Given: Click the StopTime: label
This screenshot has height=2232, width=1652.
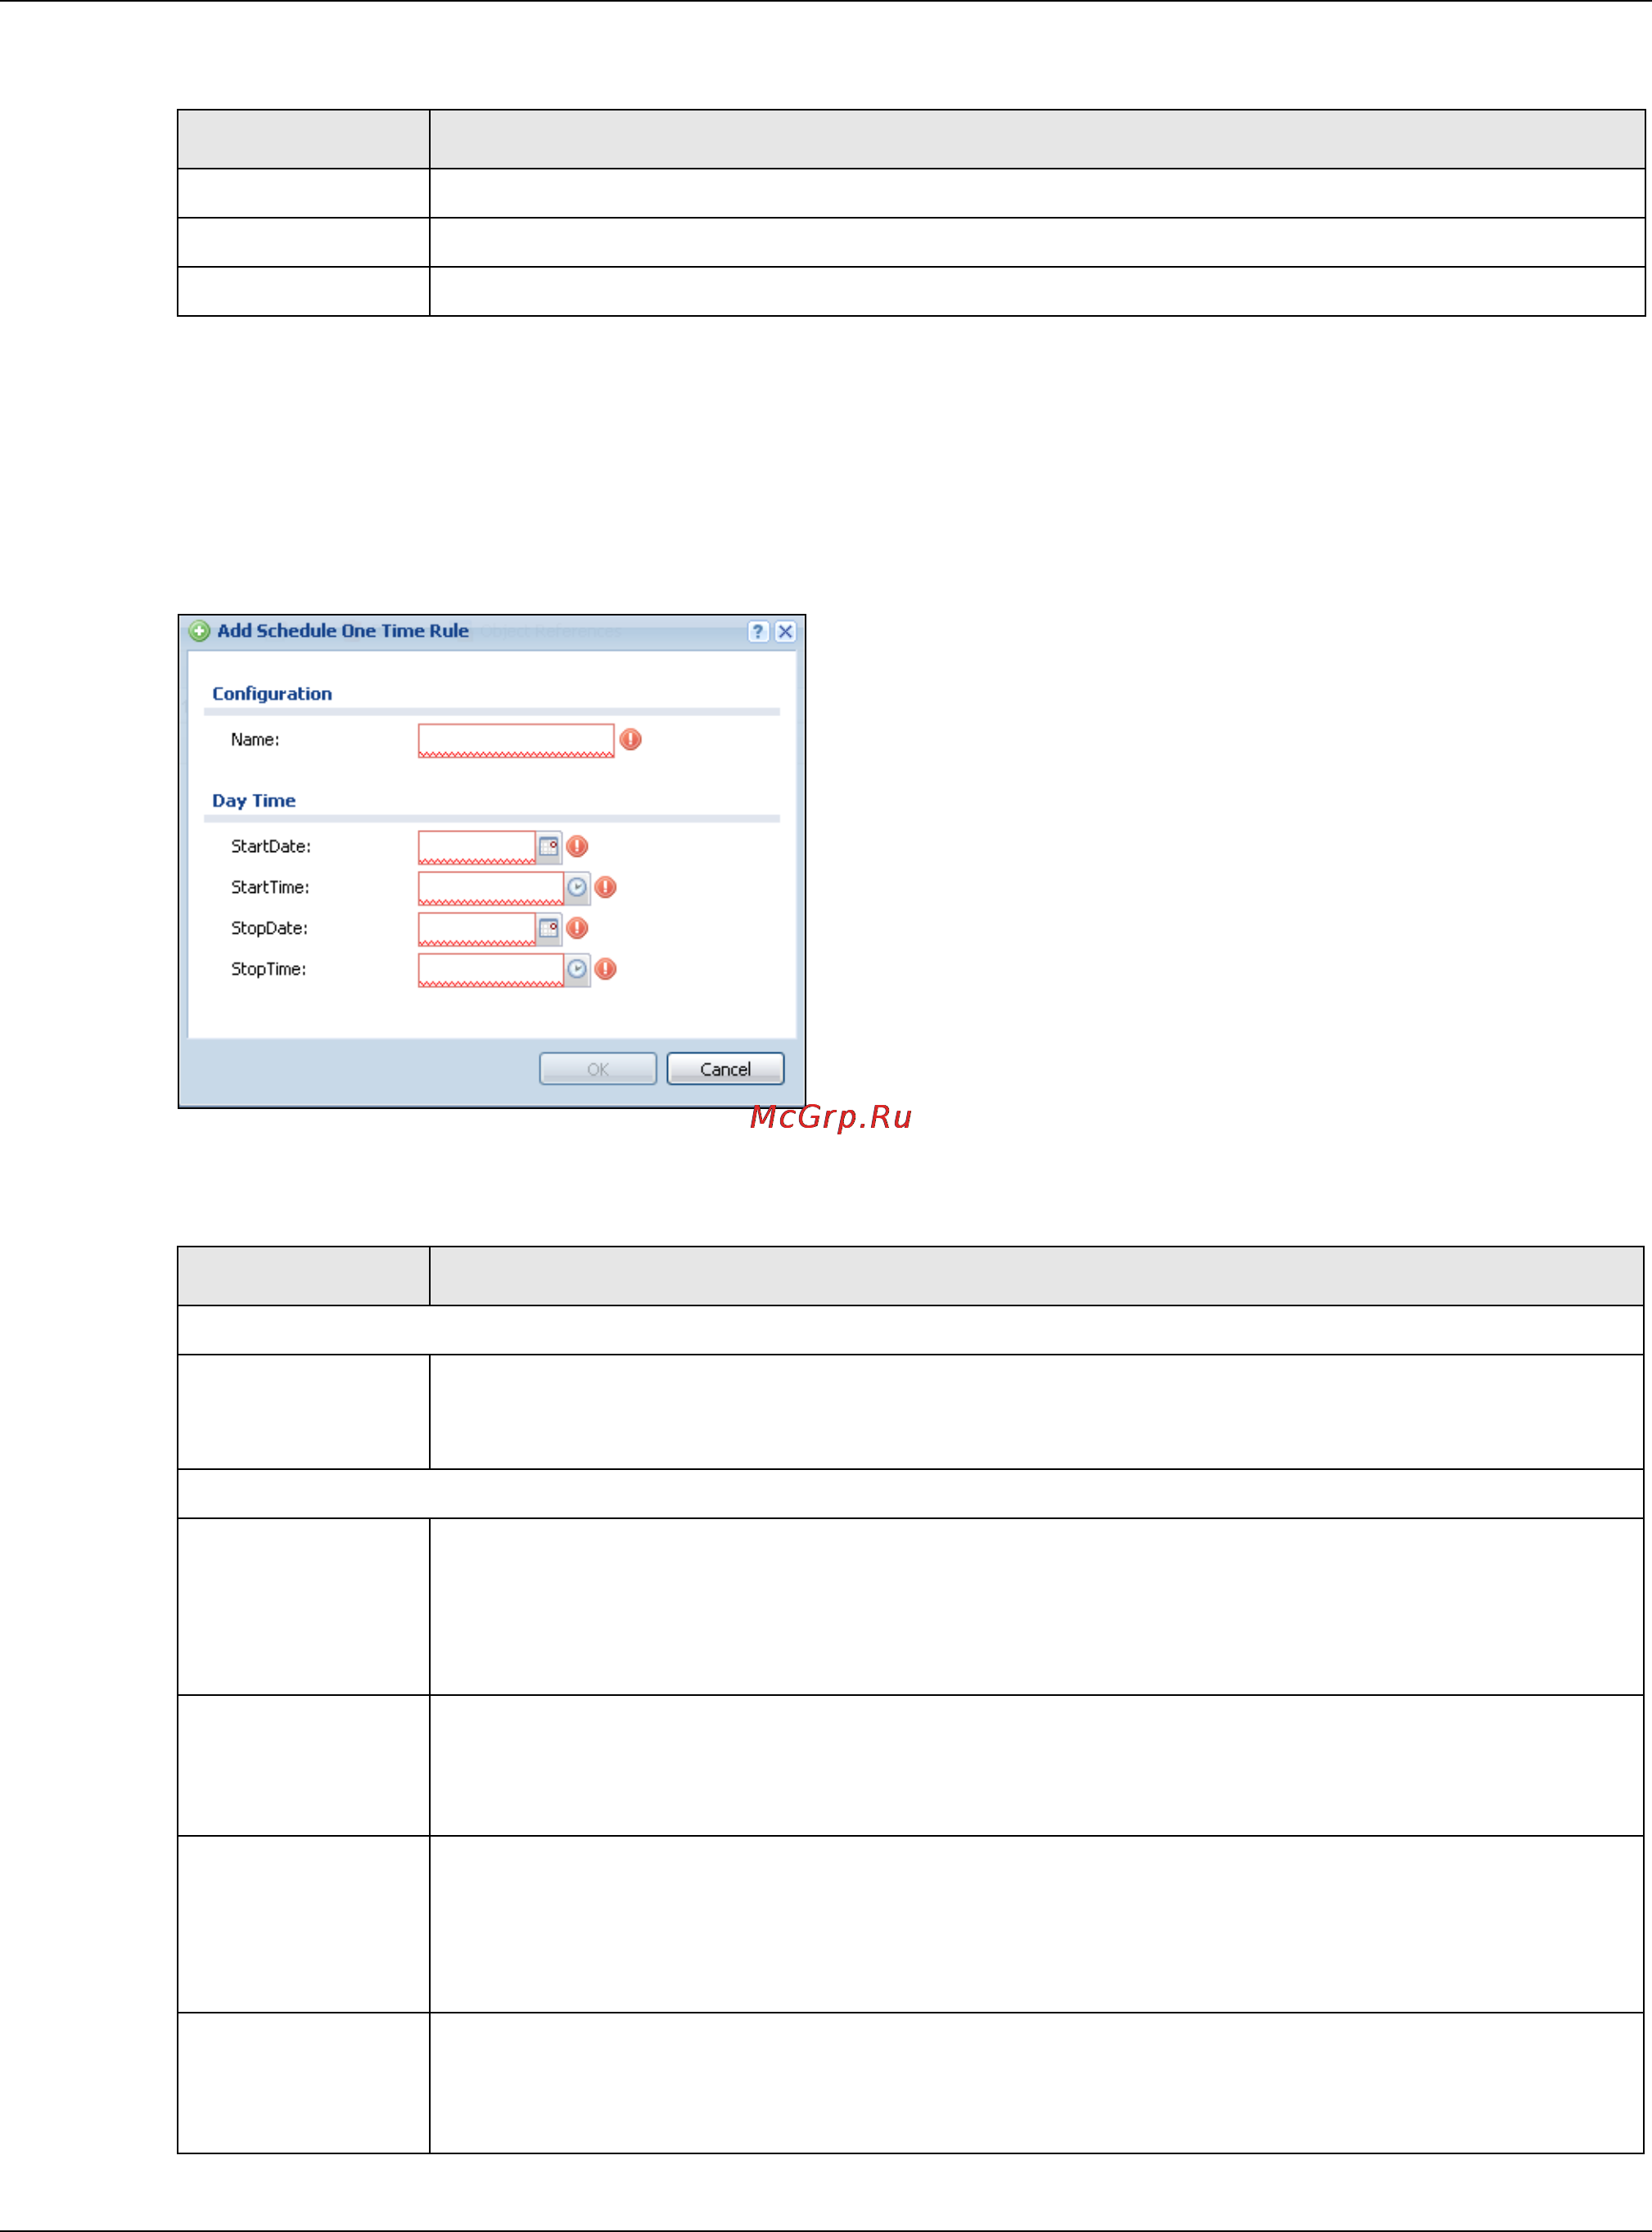Looking at the screenshot, I should coord(268,970).
